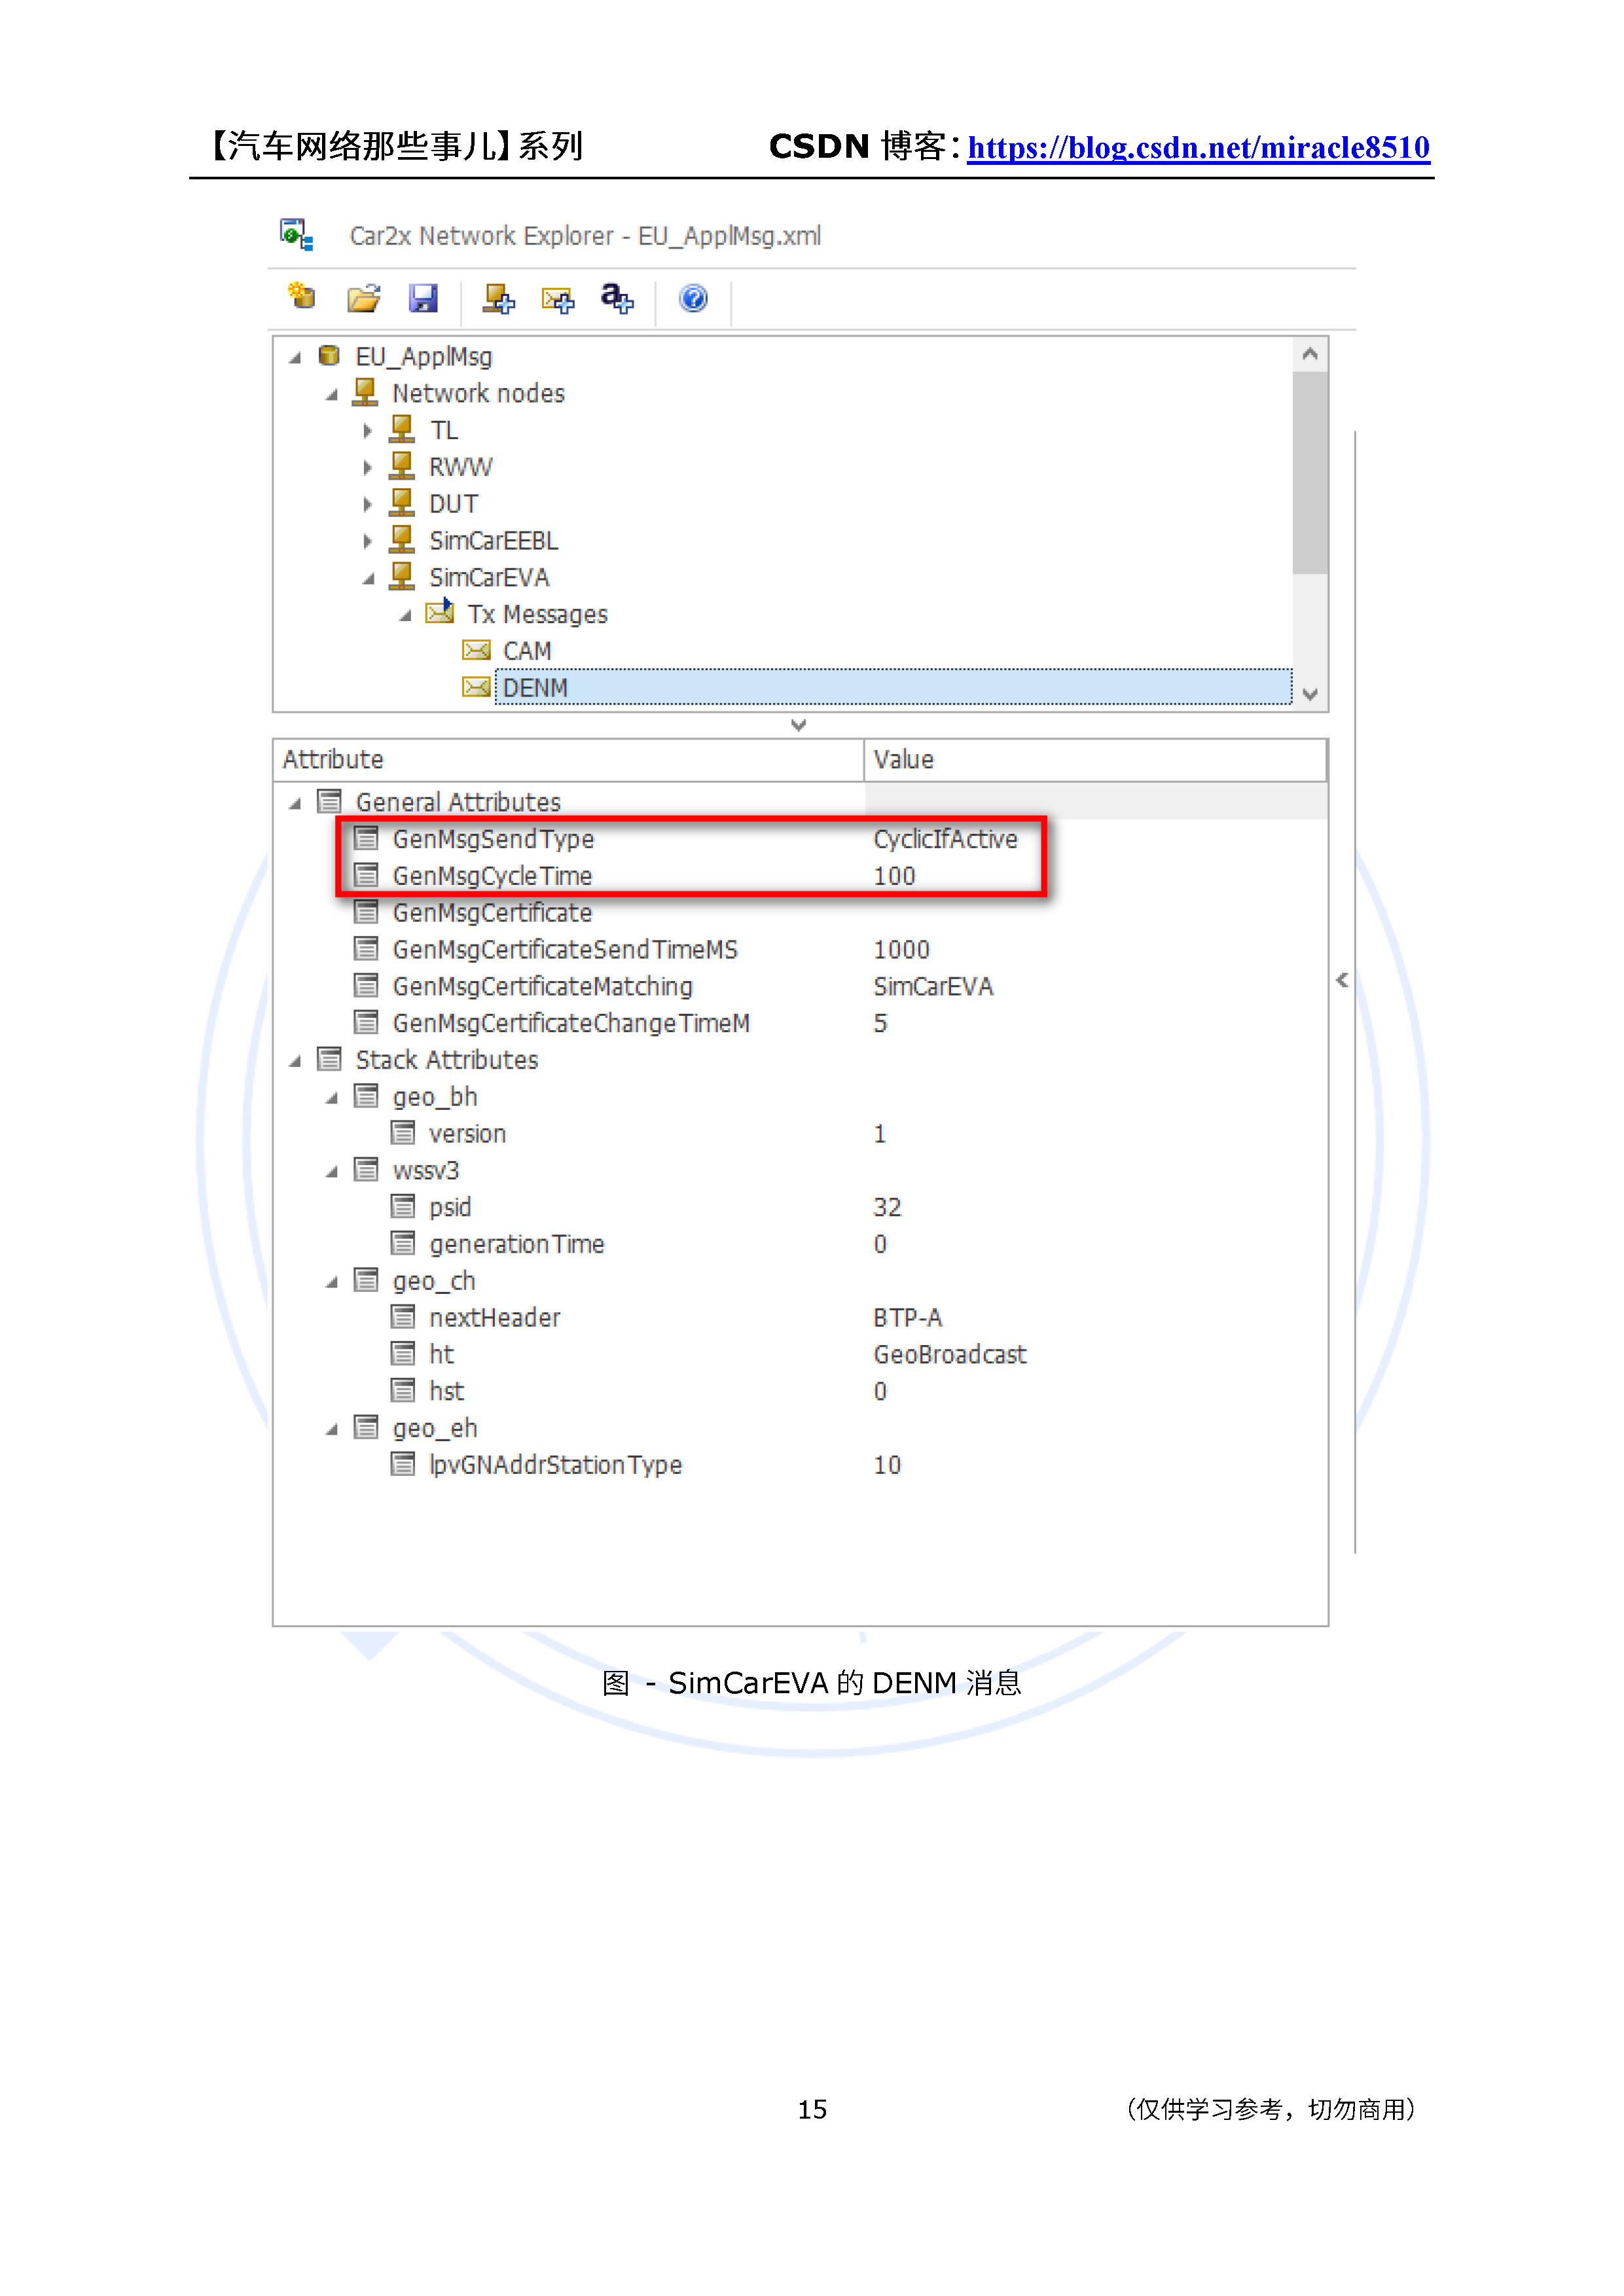Screen dimensions: 1624x2296
Task: Click the SimCarEVA node icon
Action: [x=402, y=577]
